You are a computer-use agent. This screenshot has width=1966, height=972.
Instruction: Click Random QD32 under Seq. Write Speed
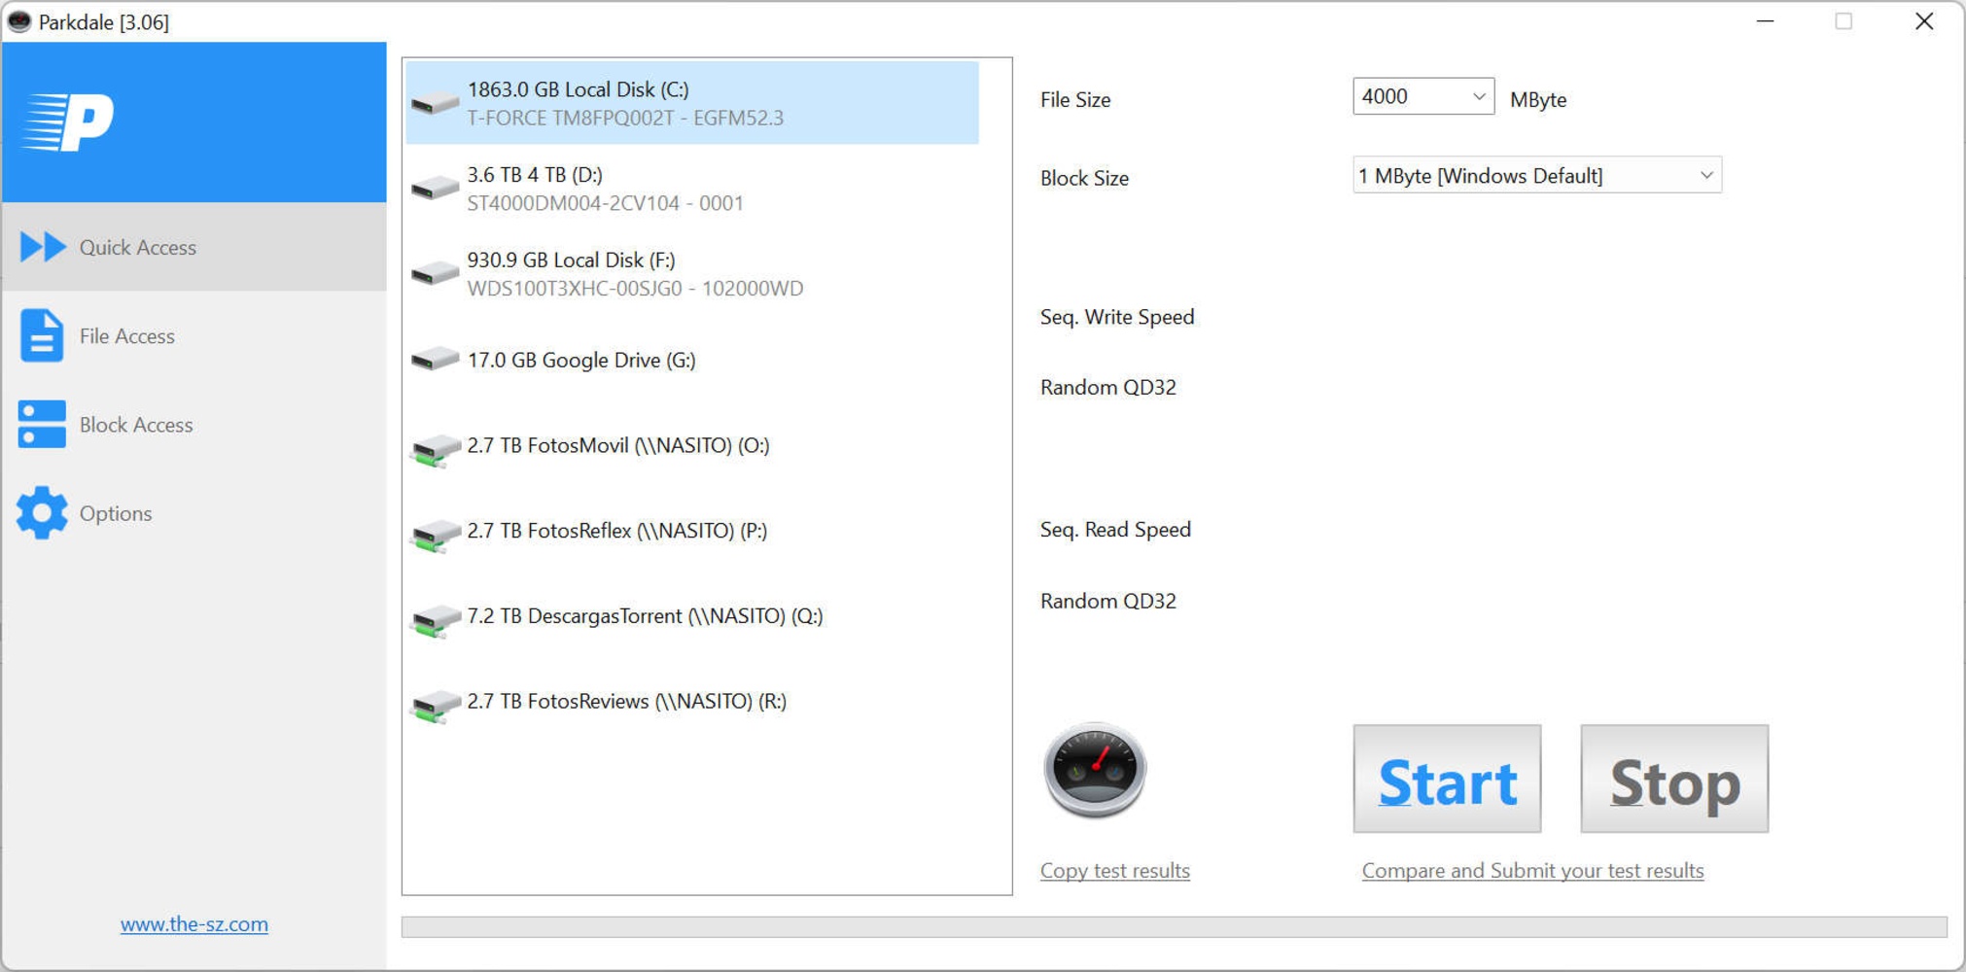pyautogui.click(x=1108, y=387)
